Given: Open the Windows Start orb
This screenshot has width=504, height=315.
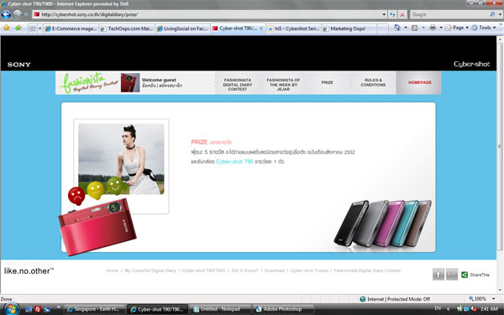Looking at the screenshot, I should coord(11,309).
